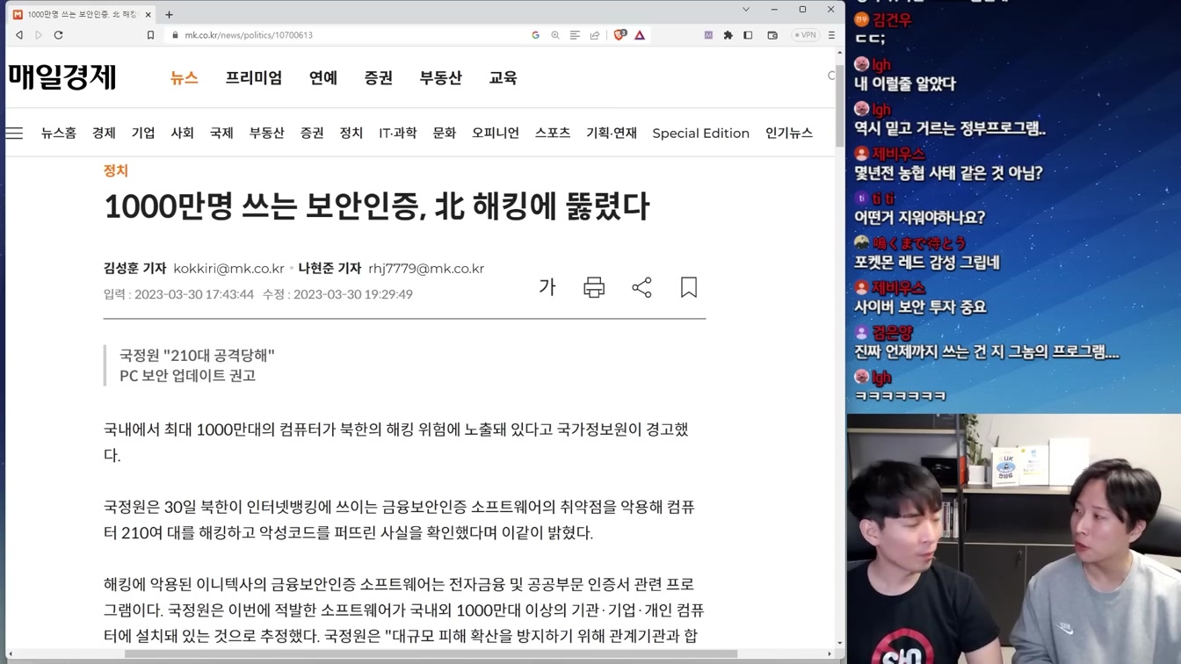Image resolution: width=1181 pixels, height=664 pixels.
Task: Click the email kokkiri@mk.co.kr
Action: pos(228,268)
